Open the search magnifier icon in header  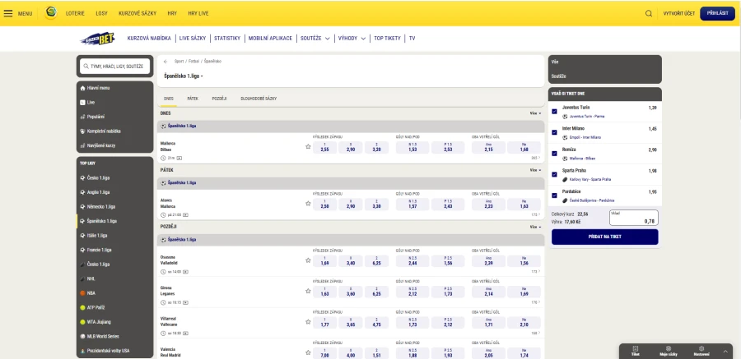pyautogui.click(x=649, y=13)
